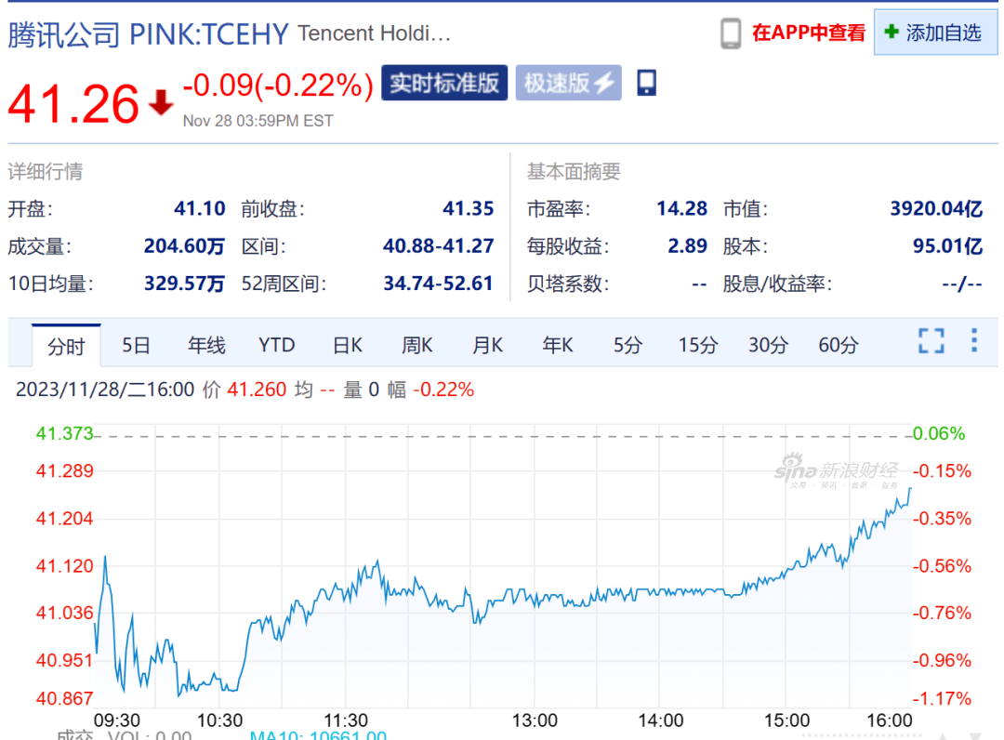The width and height of the screenshot is (1004, 740).
Task: Click the phone icon beside 在APP中查看
Action: (x=731, y=33)
